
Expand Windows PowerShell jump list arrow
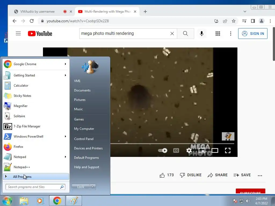(66, 137)
